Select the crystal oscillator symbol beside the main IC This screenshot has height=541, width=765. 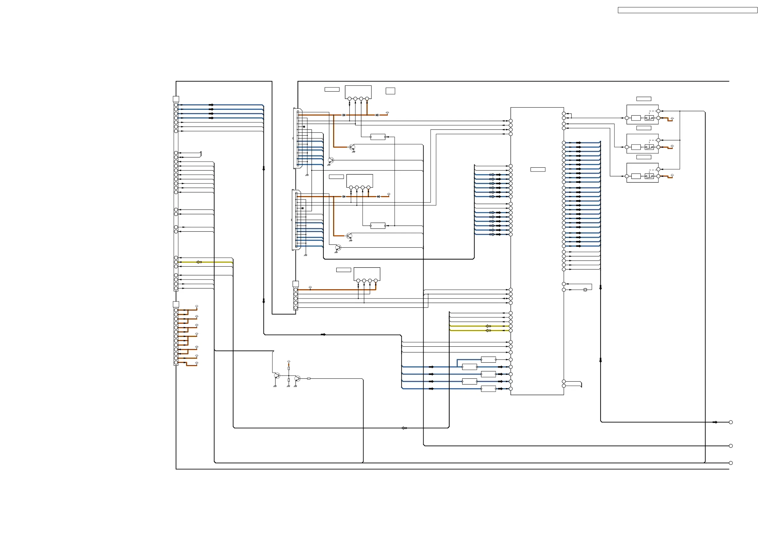coord(585,290)
